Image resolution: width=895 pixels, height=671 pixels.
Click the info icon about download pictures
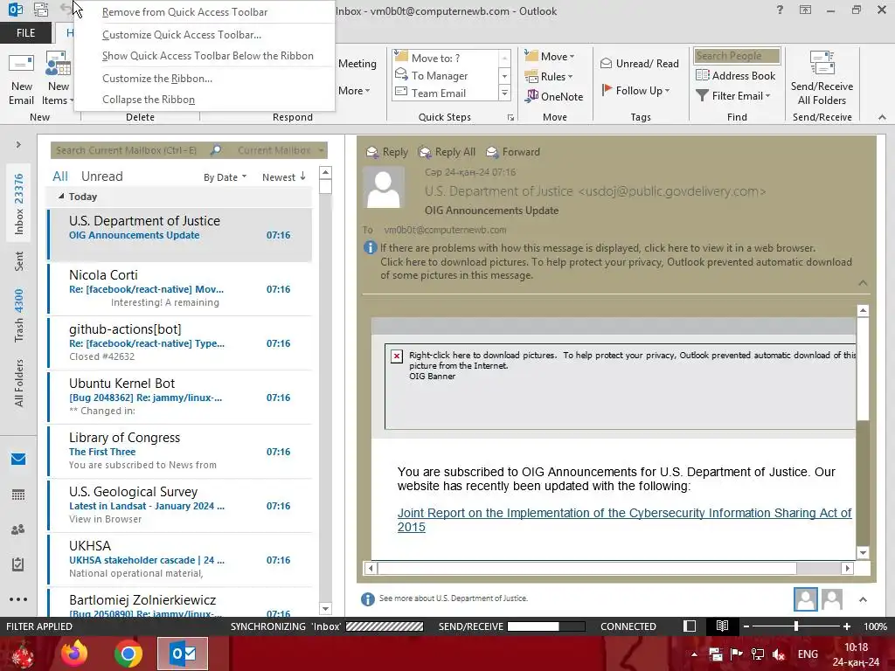[370, 247]
